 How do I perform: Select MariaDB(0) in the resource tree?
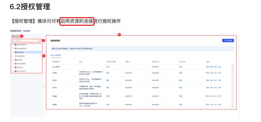21,56
